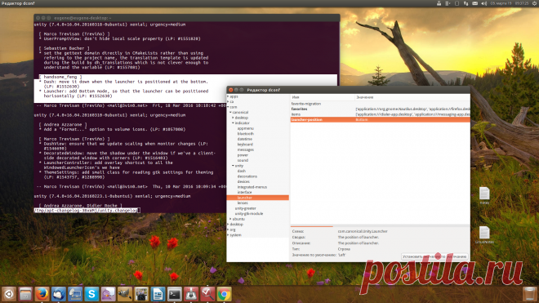This screenshot has height=303, width=539.
Task: Expand the com.canonical desktop node
Action: [233, 118]
